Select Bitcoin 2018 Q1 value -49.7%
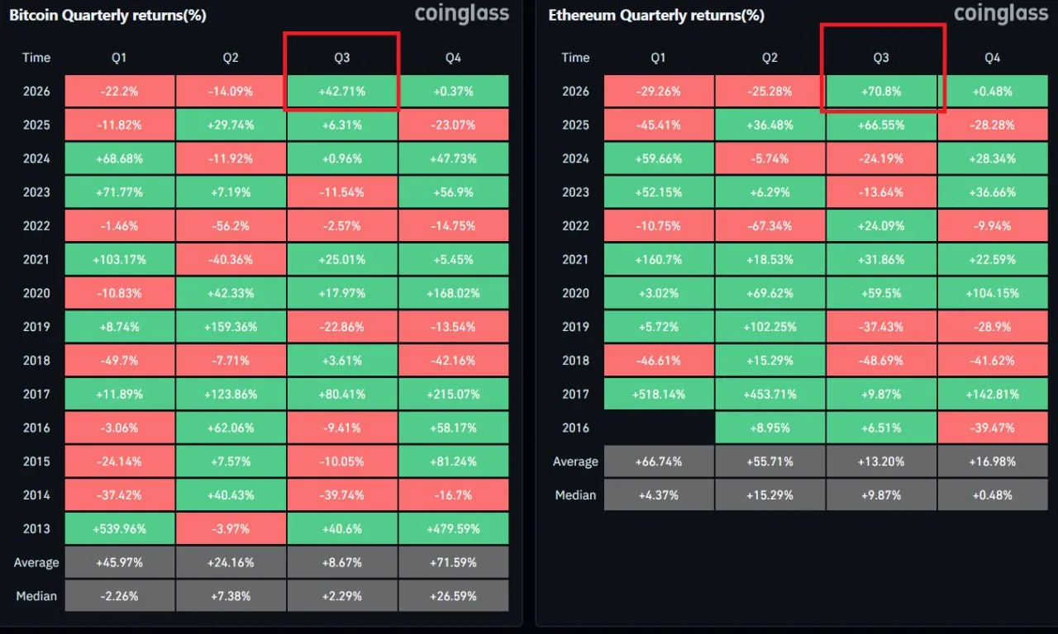1058x634 pixels. click(x=119, y=360)
